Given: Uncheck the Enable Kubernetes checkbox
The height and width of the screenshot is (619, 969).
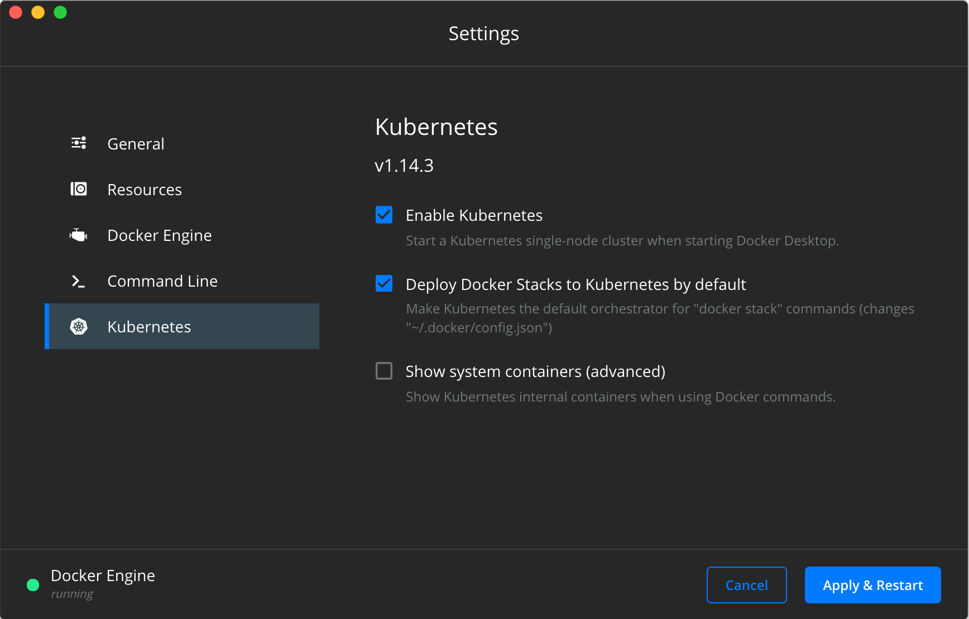Looking at the screenshot, I should tap(384, 215).
